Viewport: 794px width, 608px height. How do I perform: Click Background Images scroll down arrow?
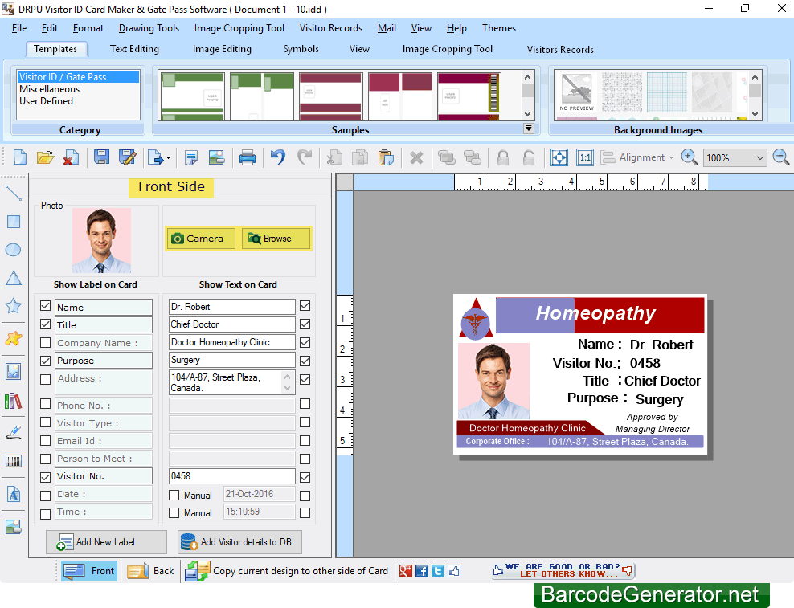755,114
